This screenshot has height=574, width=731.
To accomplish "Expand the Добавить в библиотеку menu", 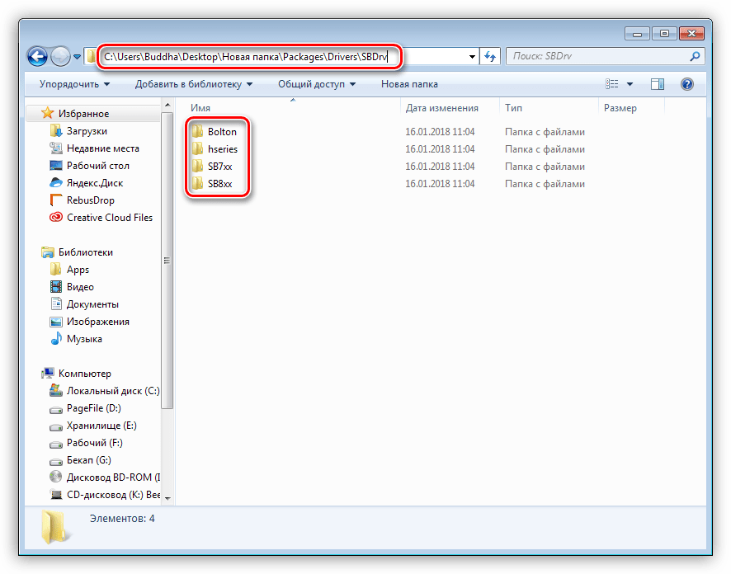I will [x=193, y=84].
